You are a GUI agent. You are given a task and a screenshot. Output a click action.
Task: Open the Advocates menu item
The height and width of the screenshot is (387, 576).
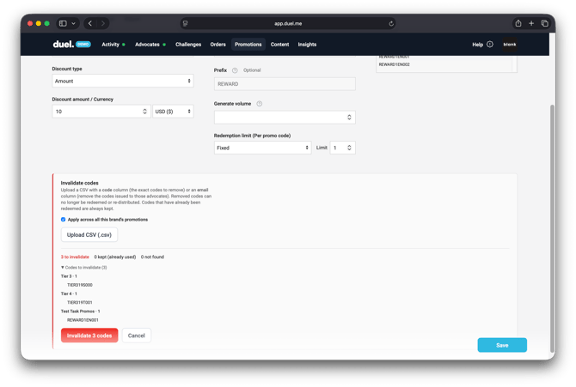(147, 45)
